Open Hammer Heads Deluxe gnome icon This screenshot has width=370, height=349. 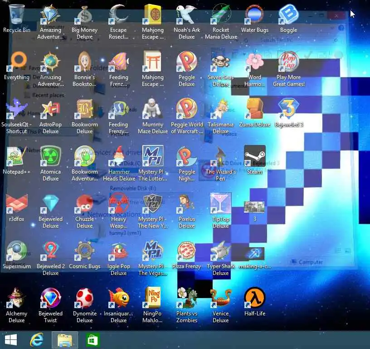click(118, 156)
